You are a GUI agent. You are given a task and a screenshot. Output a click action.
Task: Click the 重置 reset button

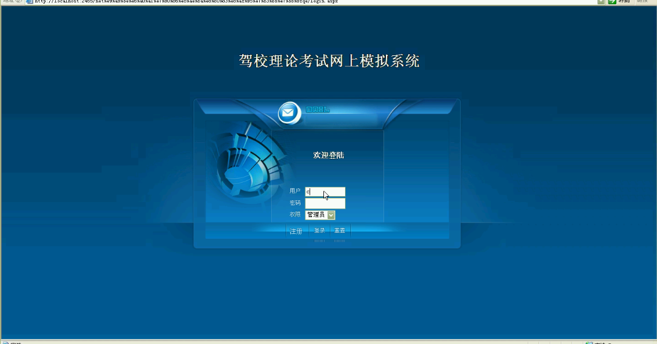coord(340,230)
